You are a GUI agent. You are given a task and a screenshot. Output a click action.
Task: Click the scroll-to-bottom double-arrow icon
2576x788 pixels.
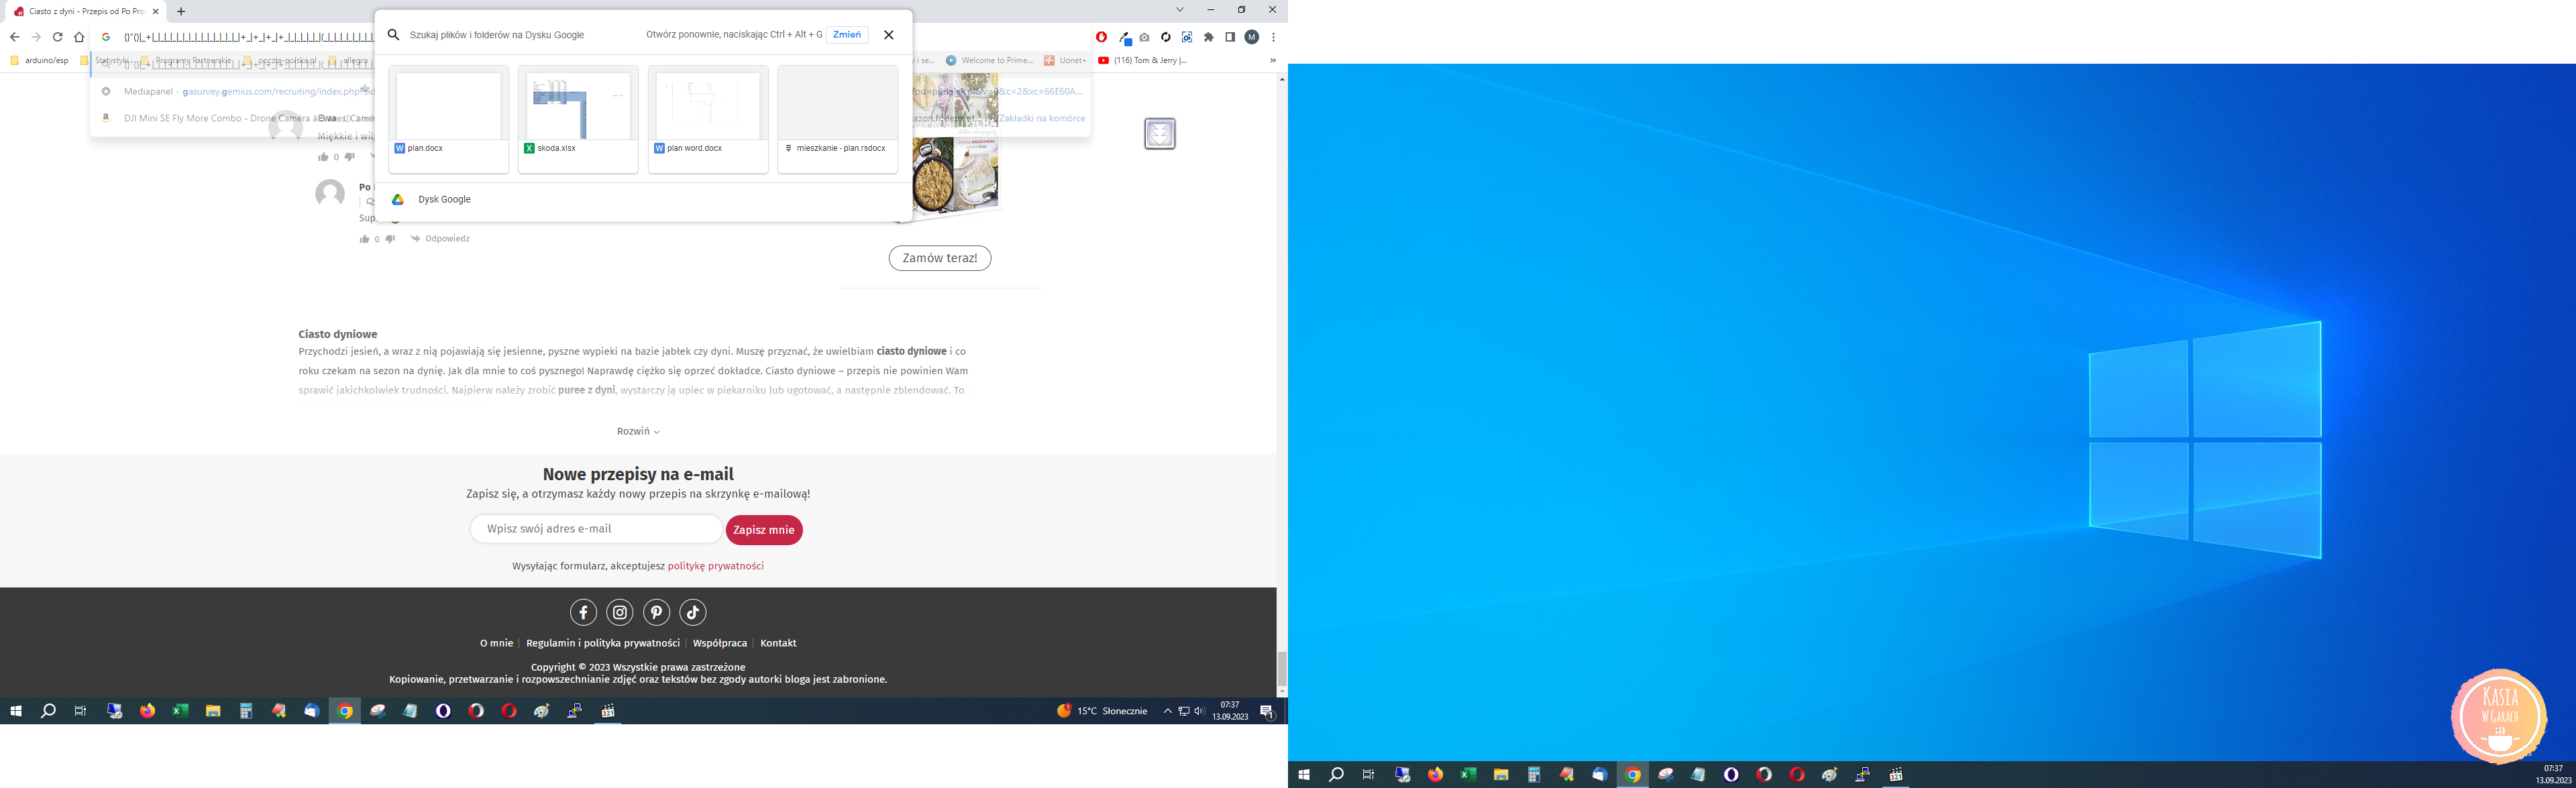(1160, 133)
